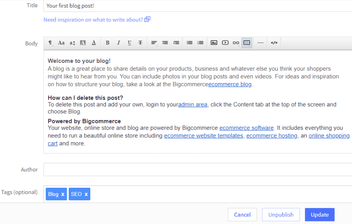Click the Update button
The height and width of the screenshot is (224, 352).
point(320,215)
